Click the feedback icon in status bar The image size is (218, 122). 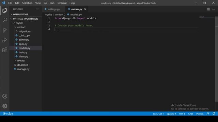coord(208,114)
